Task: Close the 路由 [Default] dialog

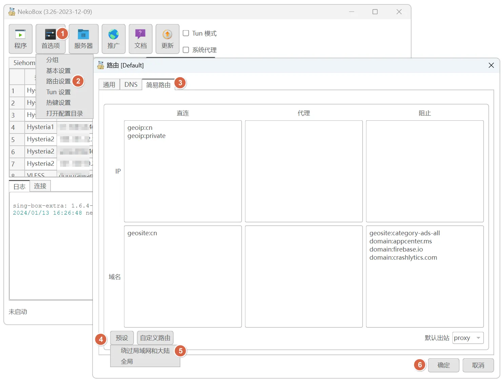Action: click(x=491, y=65)
